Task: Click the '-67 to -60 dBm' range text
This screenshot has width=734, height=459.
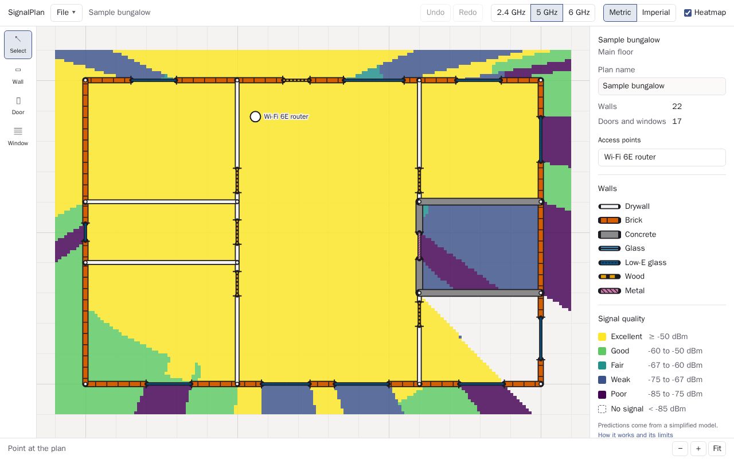Action: click(x=675, y=365)
